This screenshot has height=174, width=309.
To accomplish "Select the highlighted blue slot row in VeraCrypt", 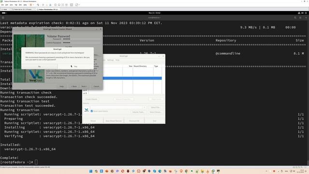I will (x=132, y=78).
